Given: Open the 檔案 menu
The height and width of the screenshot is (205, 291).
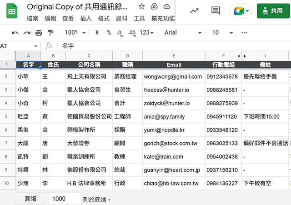Looking at the screenshot, I should 32,19.
